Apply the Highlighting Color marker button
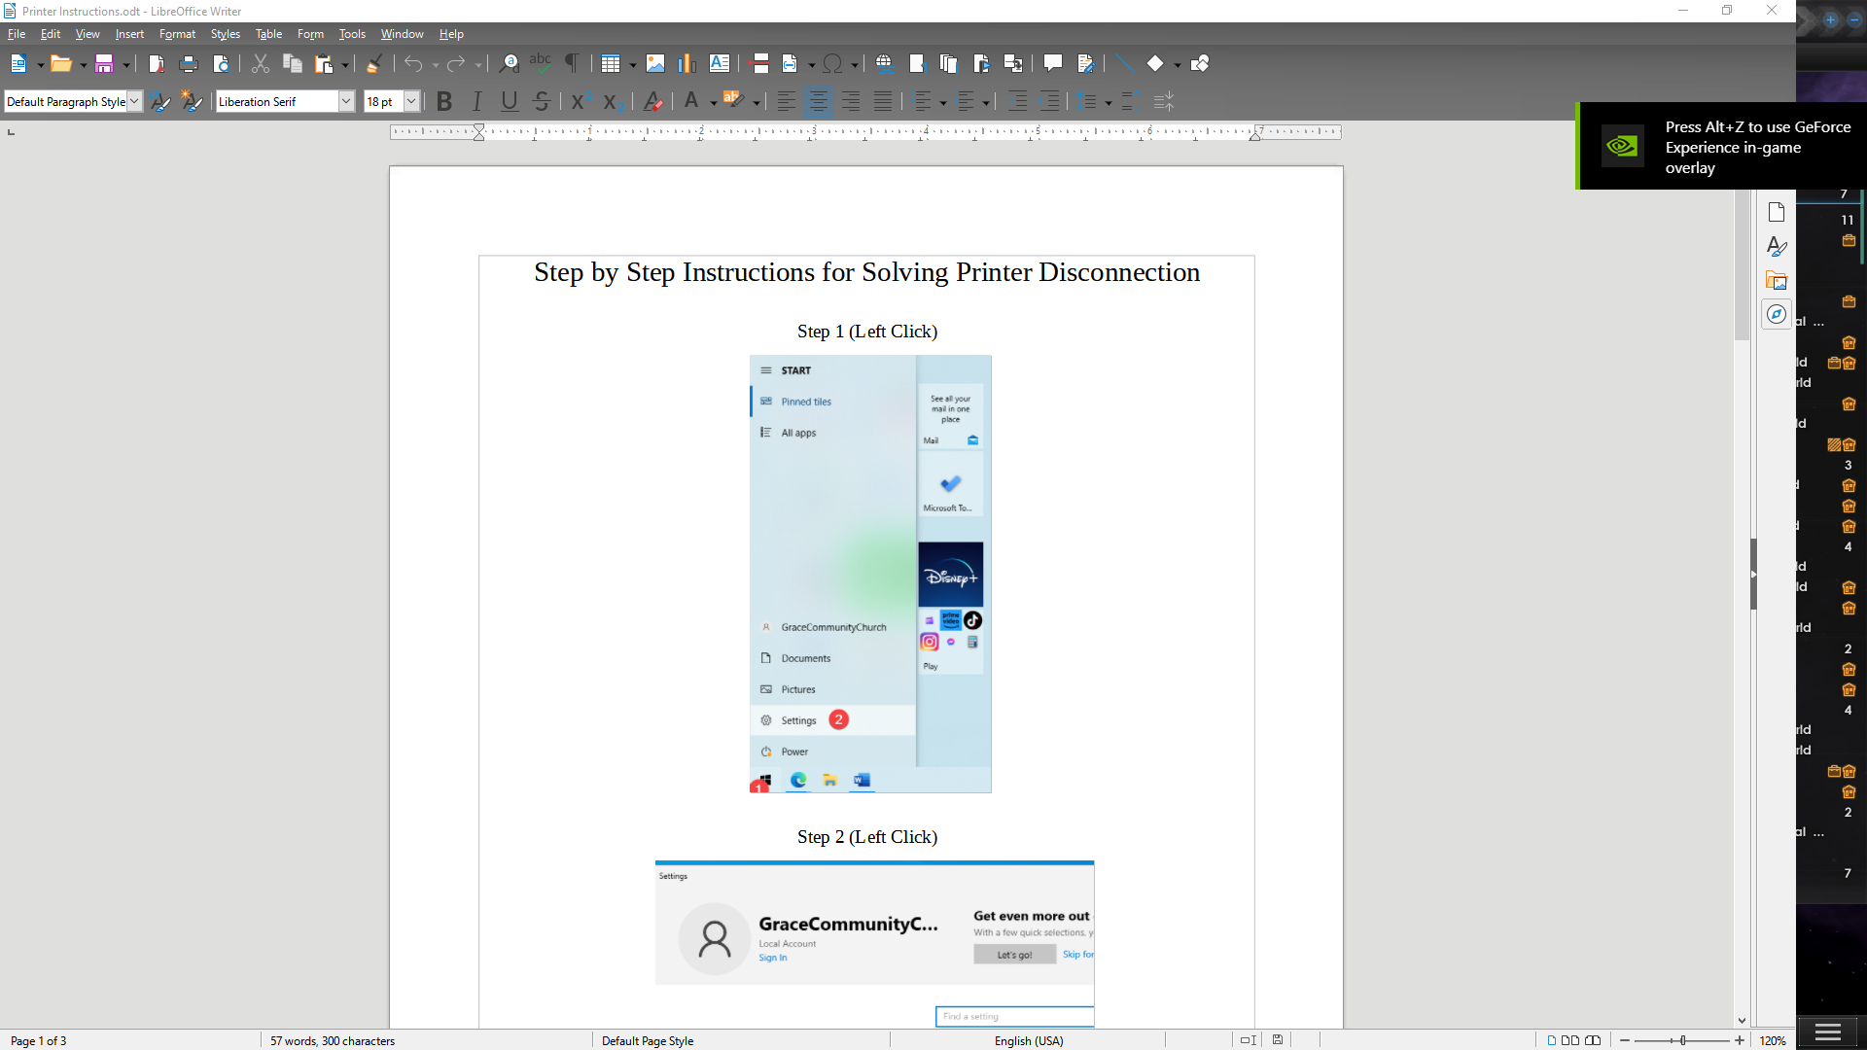Screen dimensions: 1867x1050 click(734, 101)
